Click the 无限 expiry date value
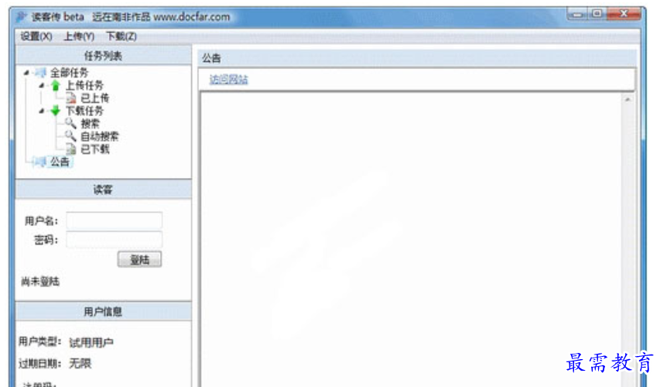Screen dimensions: 660x387 tap(80, 364)
